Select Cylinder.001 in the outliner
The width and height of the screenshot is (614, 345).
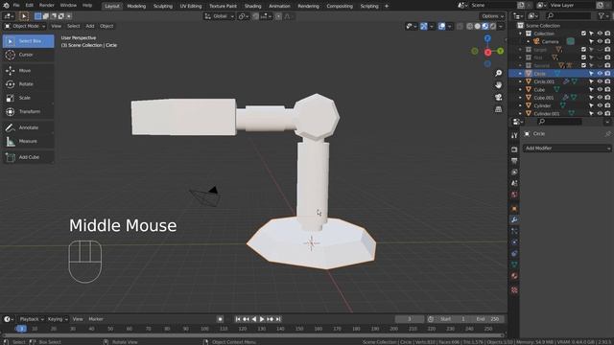coord(547,113)
